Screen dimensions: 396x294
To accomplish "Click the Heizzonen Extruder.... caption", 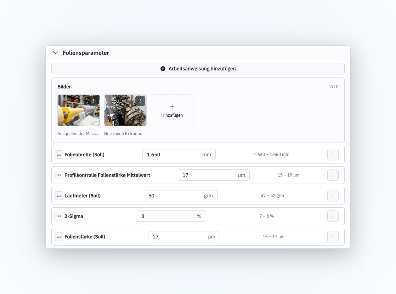I will [x=125, y=133].
